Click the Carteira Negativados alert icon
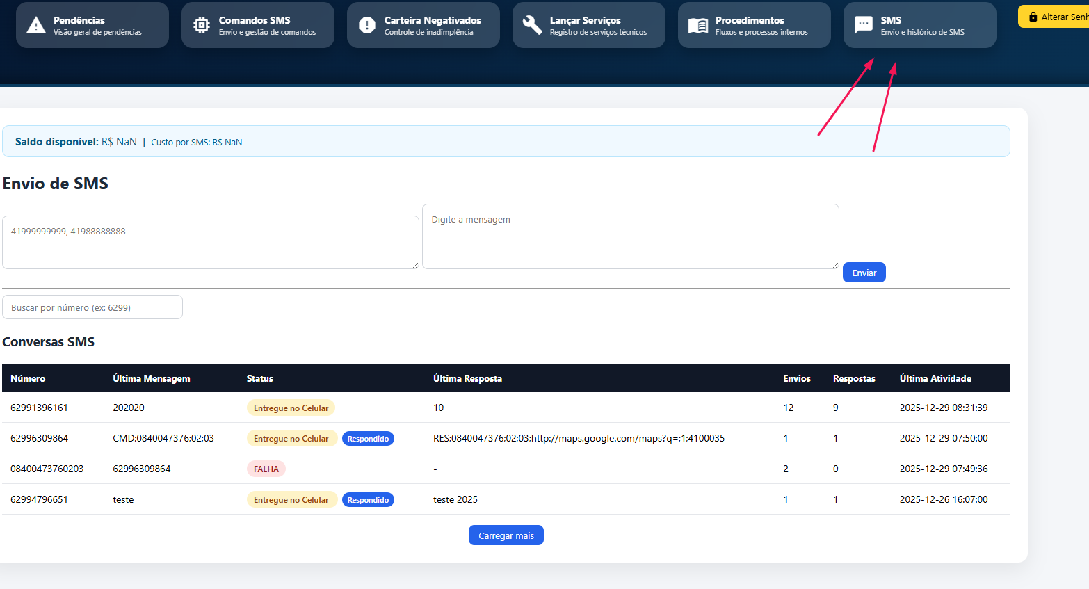The width and height of the screenshot is (1089, 589). [367, 26]
